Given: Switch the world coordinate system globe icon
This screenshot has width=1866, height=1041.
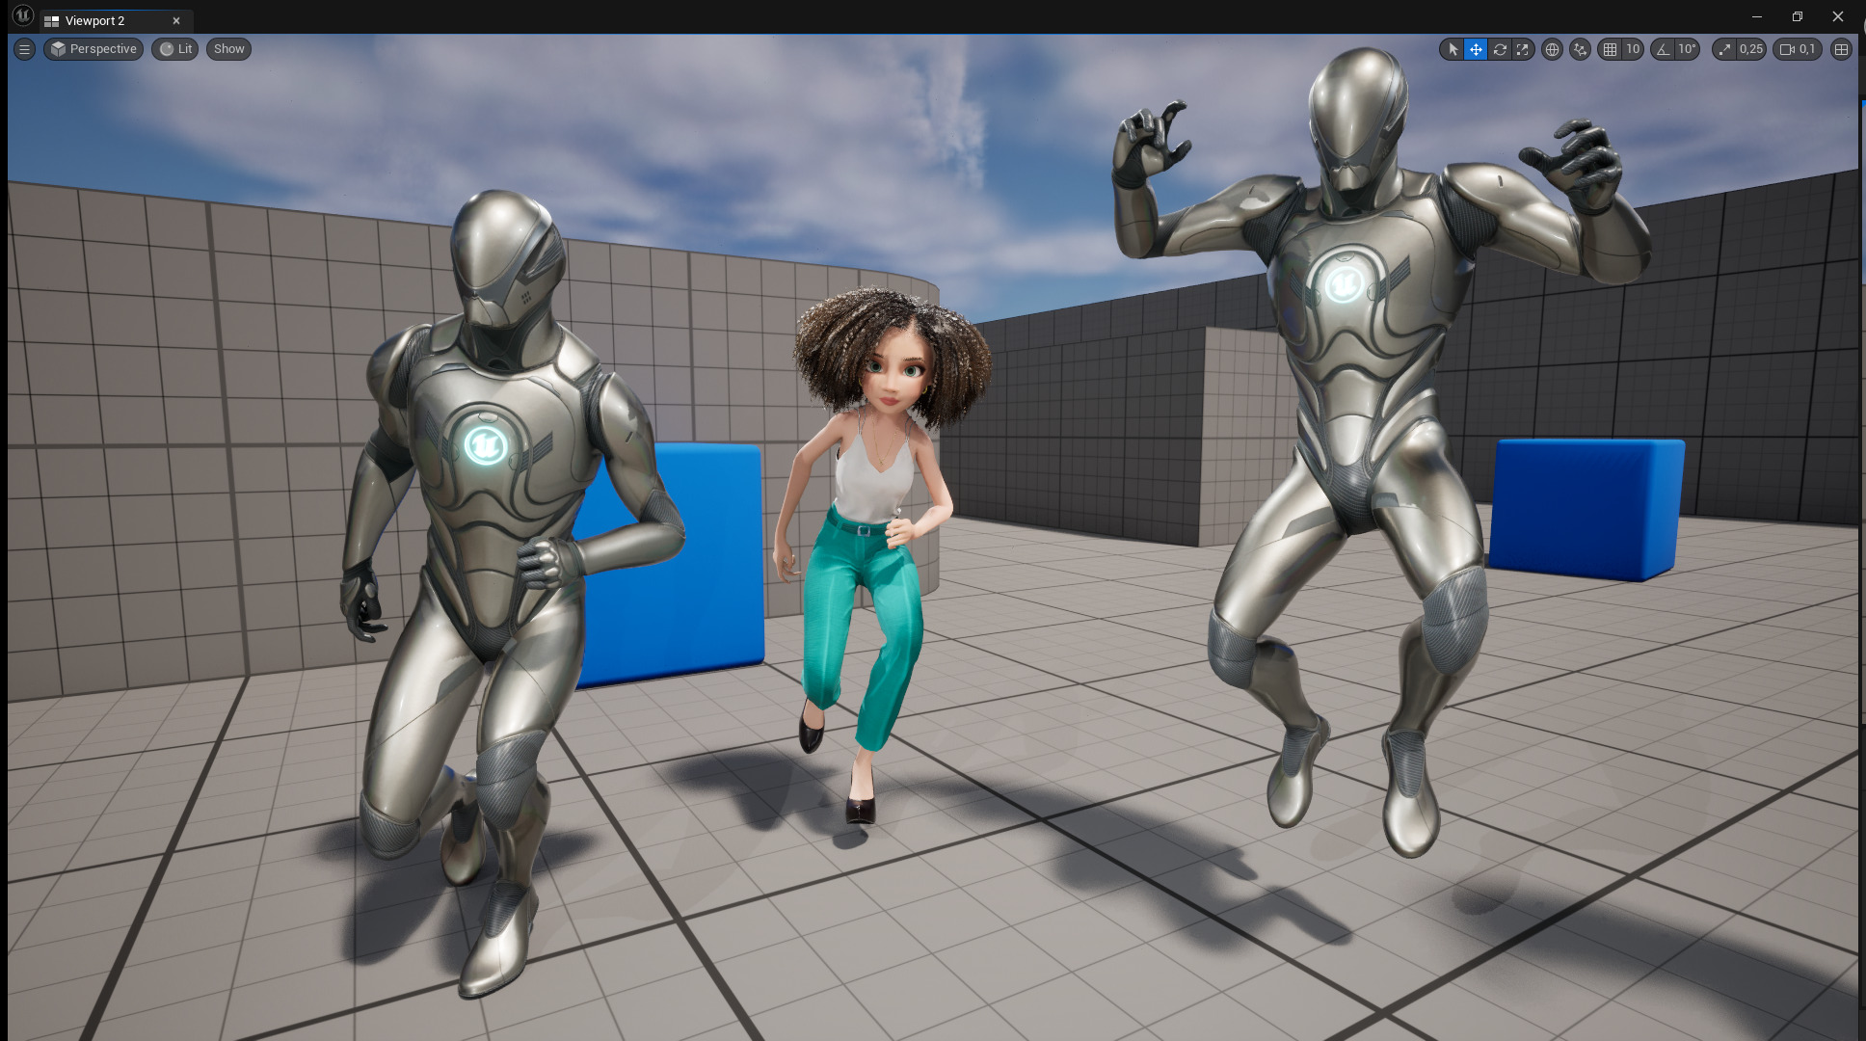Looking at the screenshot, I should [x=1552, y=49].
